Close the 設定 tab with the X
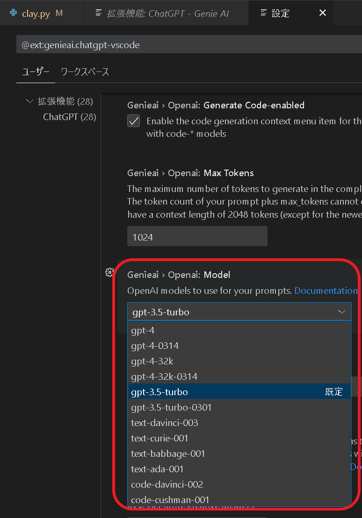 point(322,13)
